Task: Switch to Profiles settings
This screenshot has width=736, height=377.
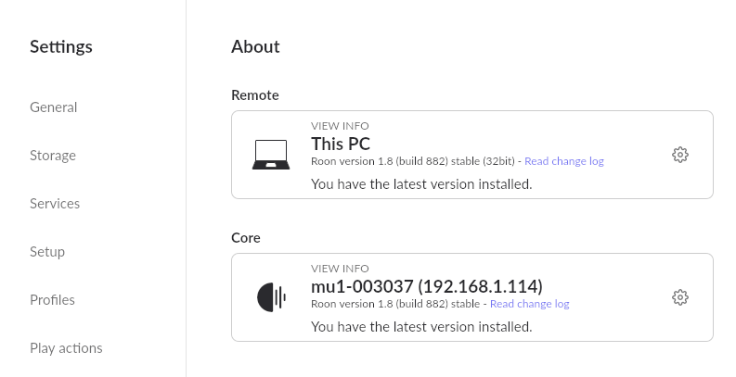Action: [52, 300]
